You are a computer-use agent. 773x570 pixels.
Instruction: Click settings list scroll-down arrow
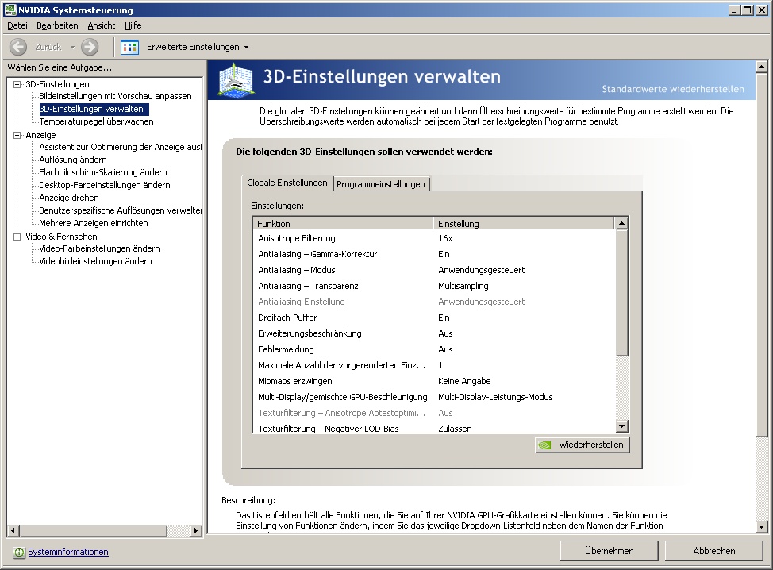click(621, 426)
